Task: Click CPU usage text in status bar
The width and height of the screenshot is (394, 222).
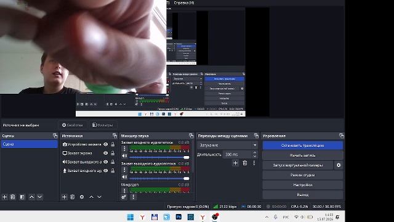Action: [x=299, y=207]
